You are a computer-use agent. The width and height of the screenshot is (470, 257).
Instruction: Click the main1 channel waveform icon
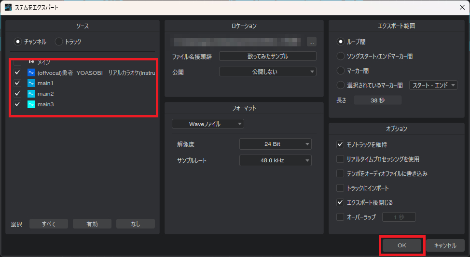coord(31,83)
